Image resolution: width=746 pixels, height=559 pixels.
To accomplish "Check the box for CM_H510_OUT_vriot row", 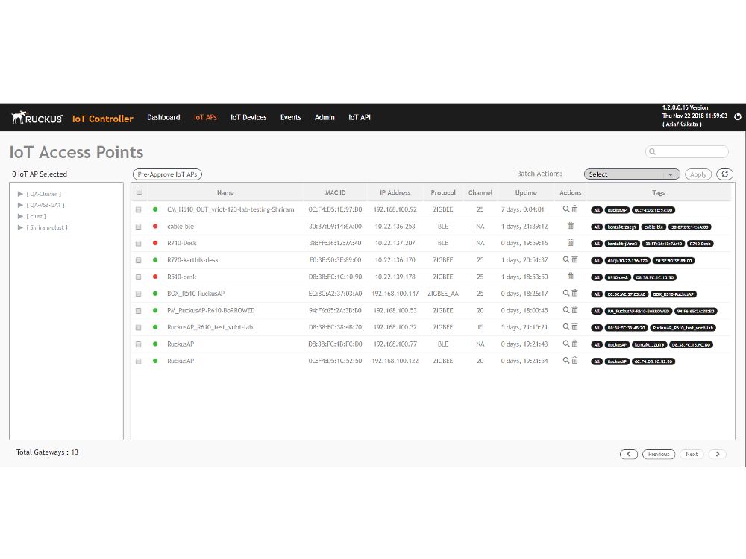I will click(139, 209).
